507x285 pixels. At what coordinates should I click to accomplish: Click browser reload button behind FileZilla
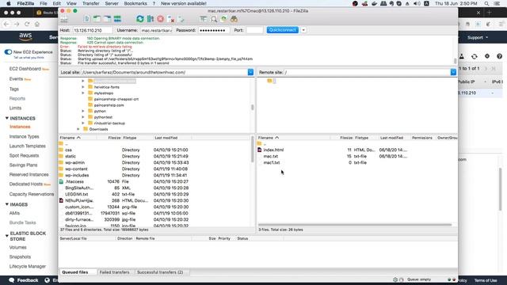click(x=27, y=25)
